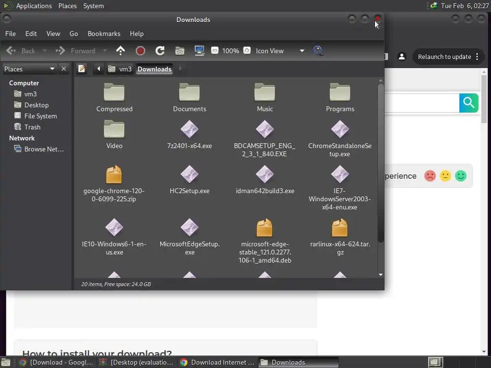The height and width of the screenshot is (368, 491).
Task: Open the Icon View mode dropdown
Action: click(x=280, y=51)
